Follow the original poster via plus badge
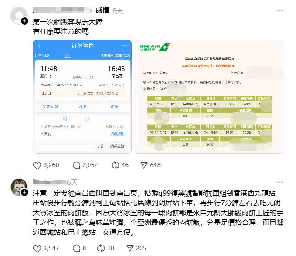The height and width of the screenshot is (256, 296). 25,21
